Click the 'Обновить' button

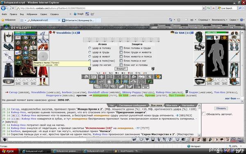click(x=221, y=108)
